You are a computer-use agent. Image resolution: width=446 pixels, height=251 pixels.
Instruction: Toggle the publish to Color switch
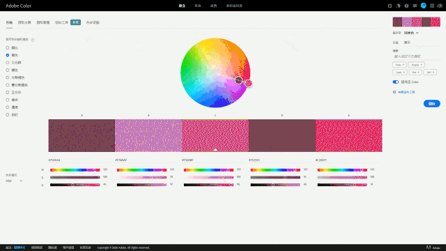[x=396, y=82]
